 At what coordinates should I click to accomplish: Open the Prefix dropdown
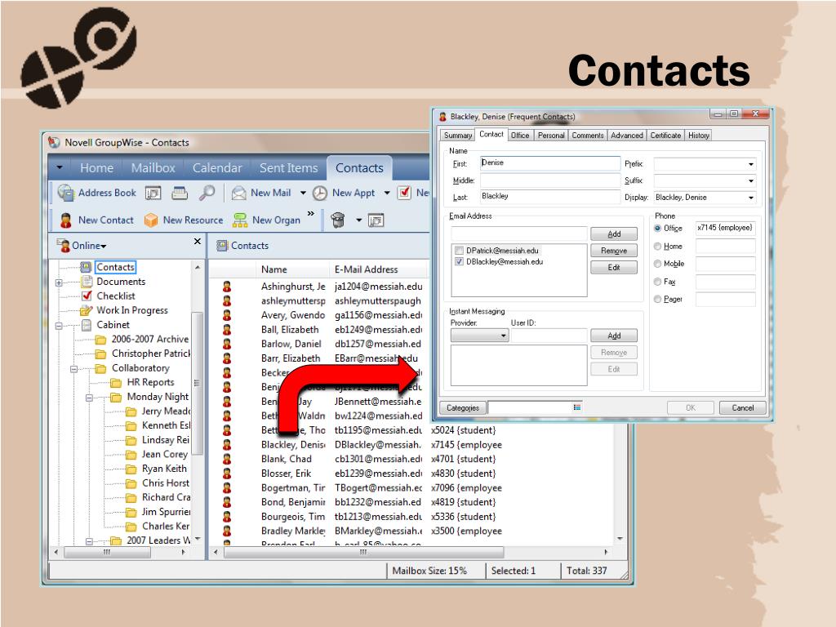[x=751, y=164]
